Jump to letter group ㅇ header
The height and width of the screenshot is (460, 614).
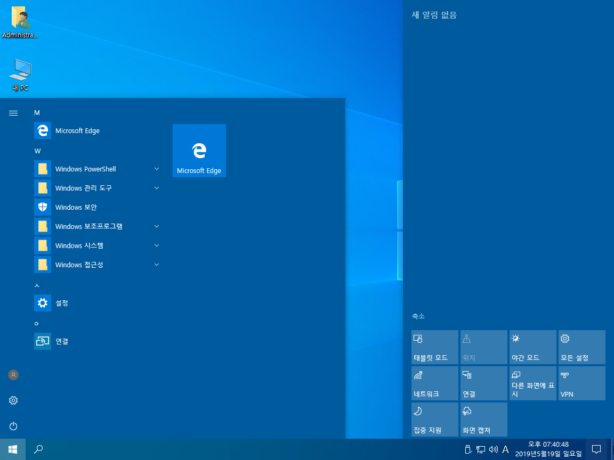click(x=36, y=324)
